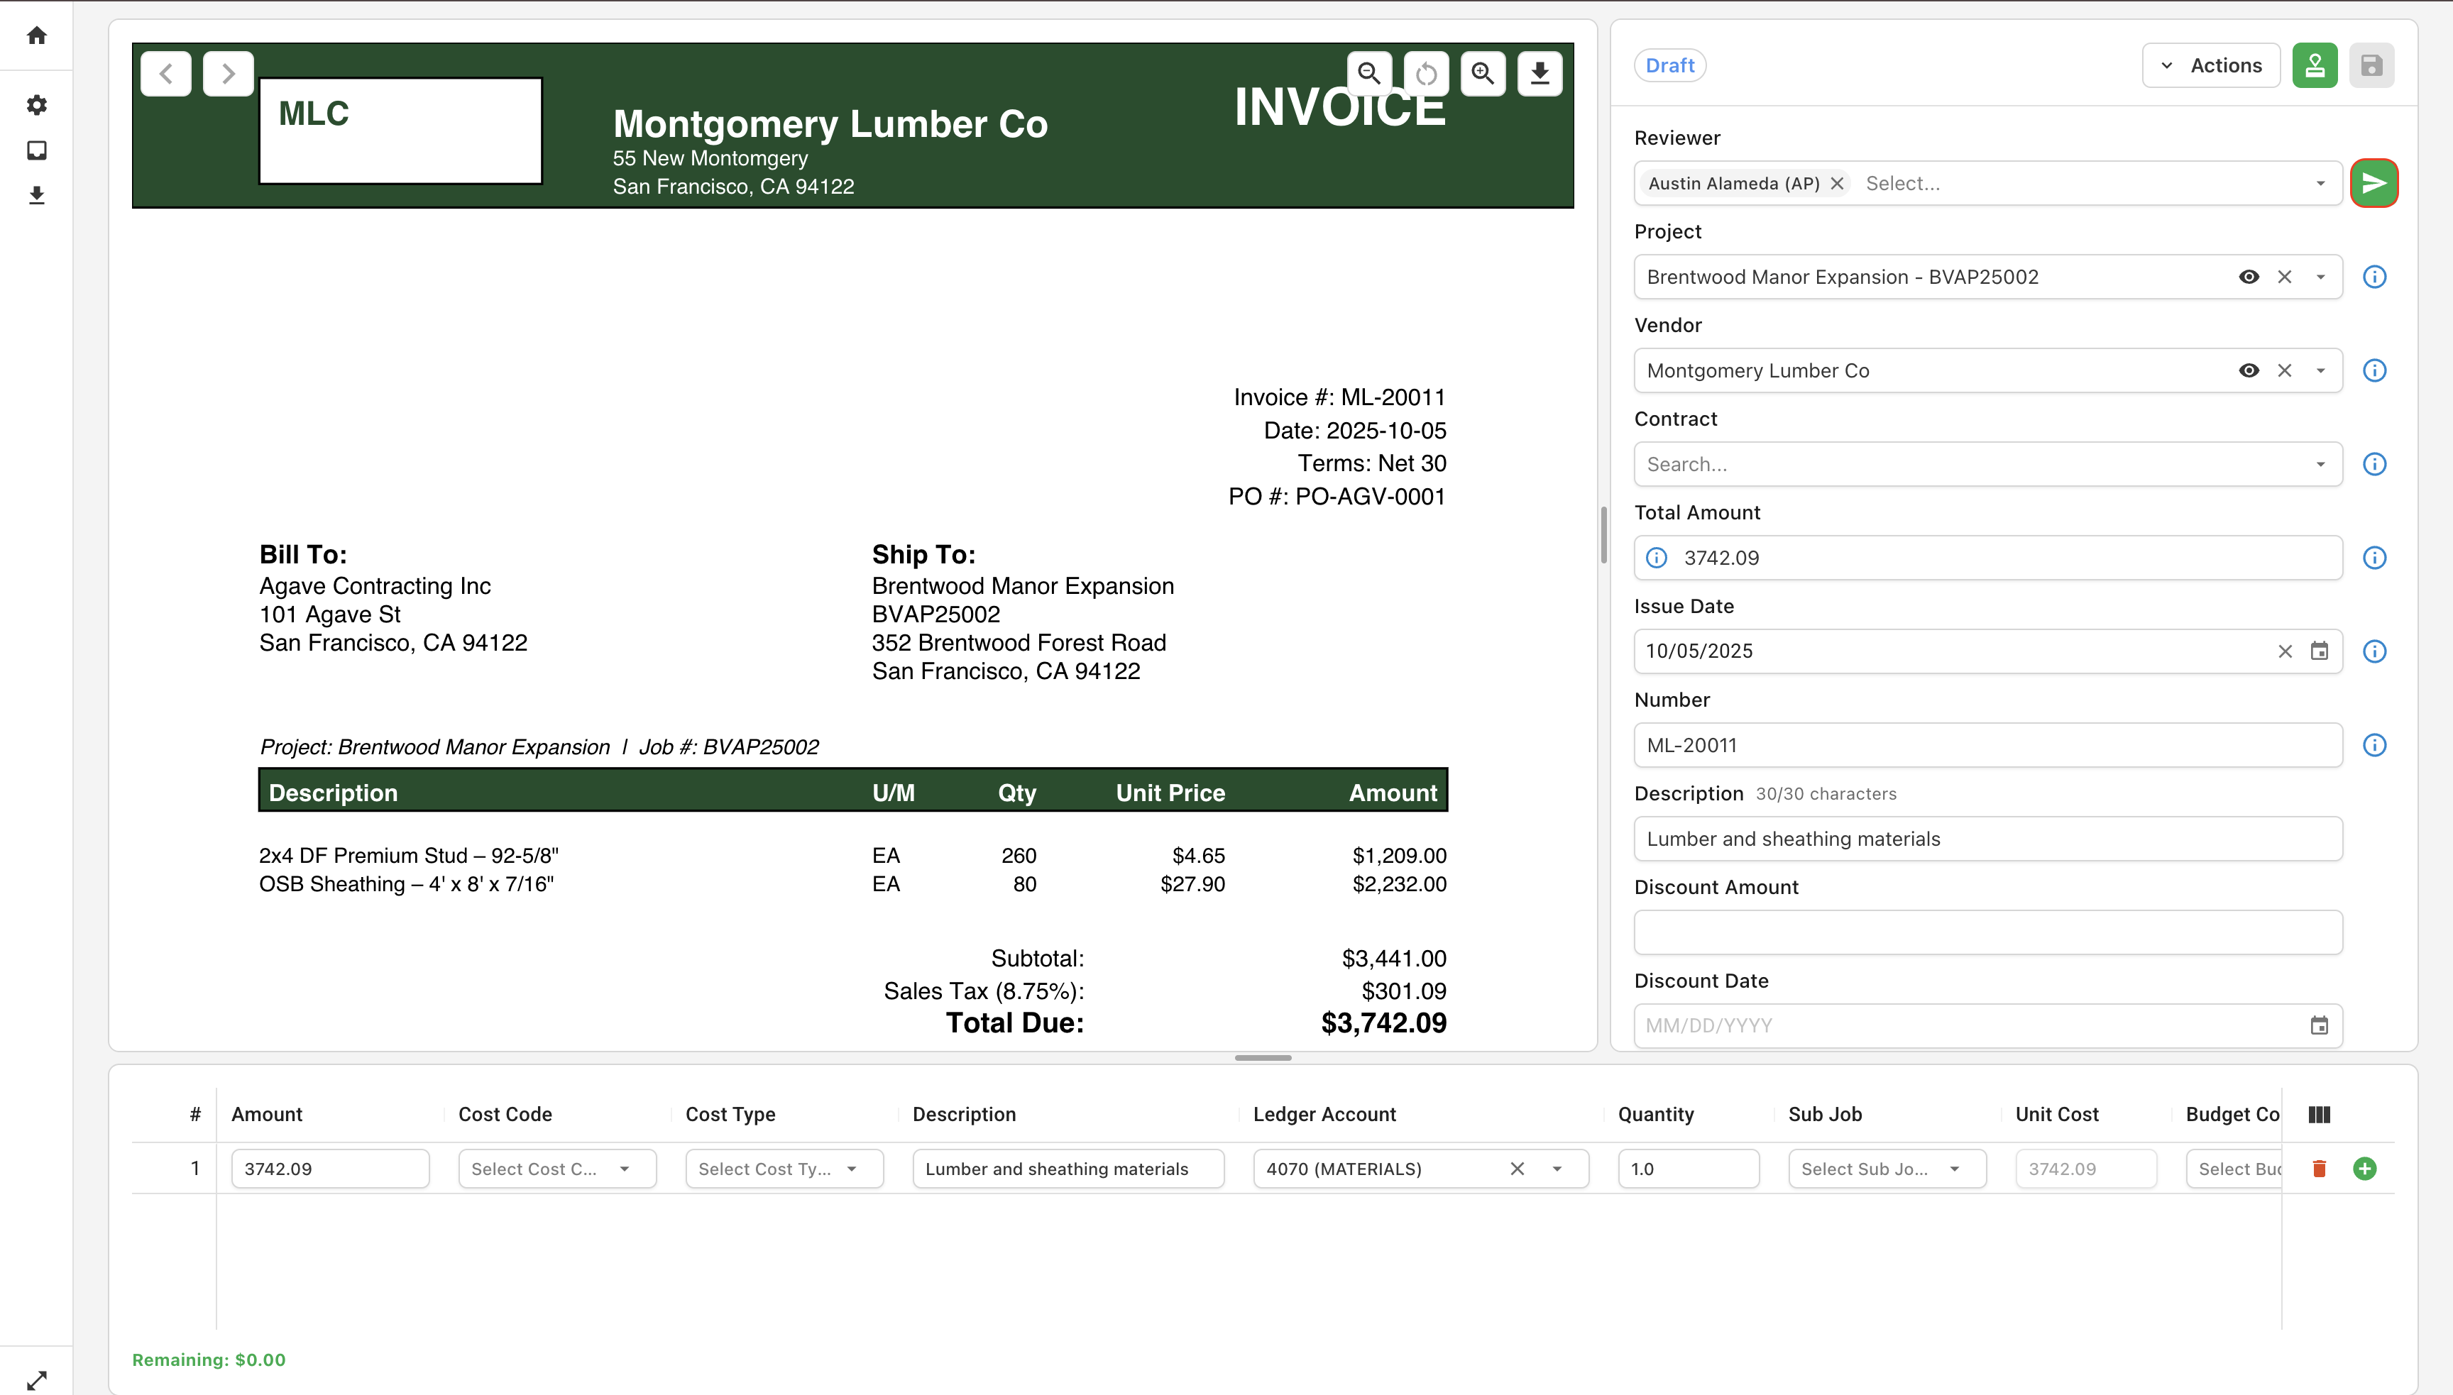Zoom in on the invoice preview

tap(1483, 74)
